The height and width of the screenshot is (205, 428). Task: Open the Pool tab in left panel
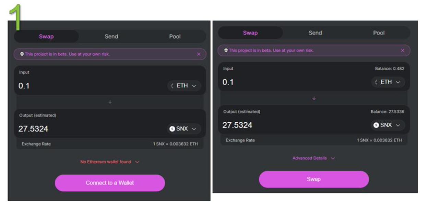coord(175,37)
